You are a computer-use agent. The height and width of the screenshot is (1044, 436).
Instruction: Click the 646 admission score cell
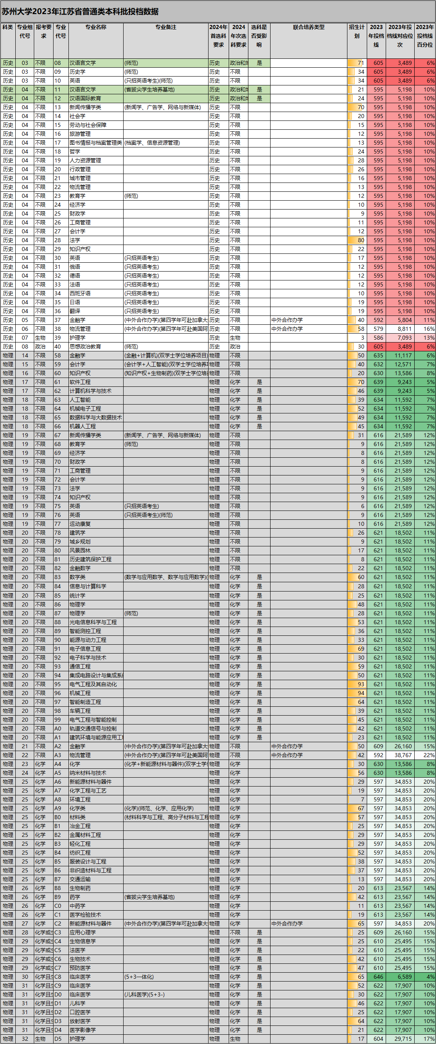click(x=378, y=977)
